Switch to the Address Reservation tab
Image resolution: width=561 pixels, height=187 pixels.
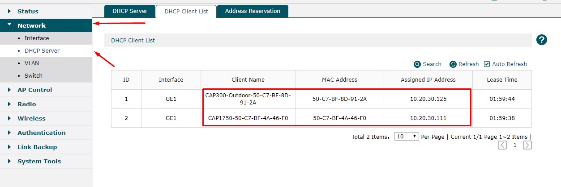click(x=253, y=11)
